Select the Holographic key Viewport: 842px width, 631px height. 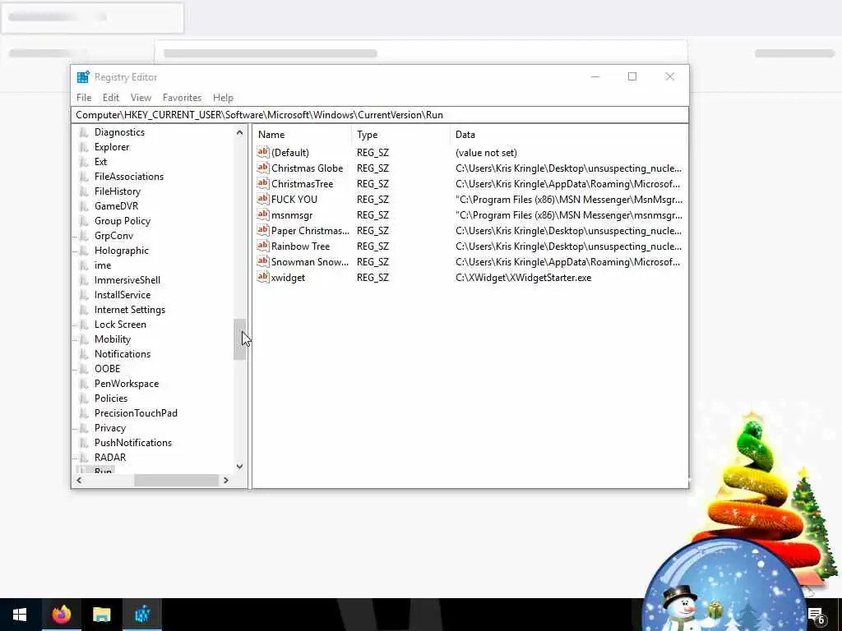coord(122,251)
